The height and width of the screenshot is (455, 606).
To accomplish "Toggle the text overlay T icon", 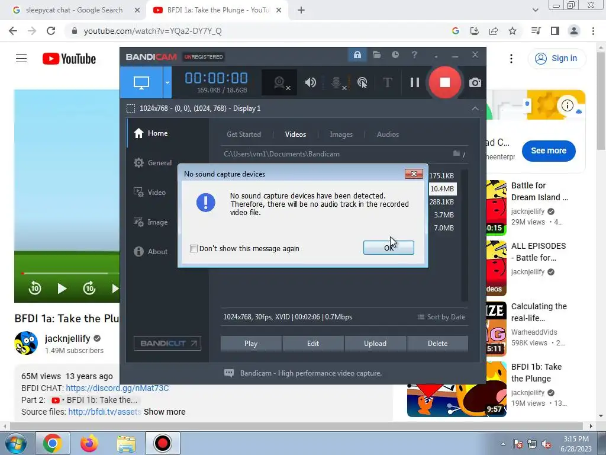I will (x=387, y=82).
